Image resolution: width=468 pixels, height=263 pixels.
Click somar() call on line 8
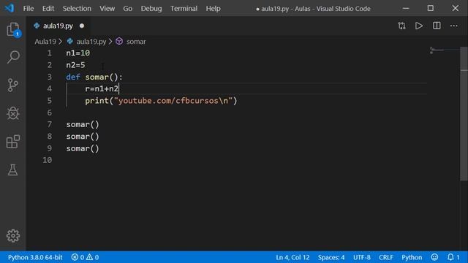pyautogui.click(x=83, y=137)
